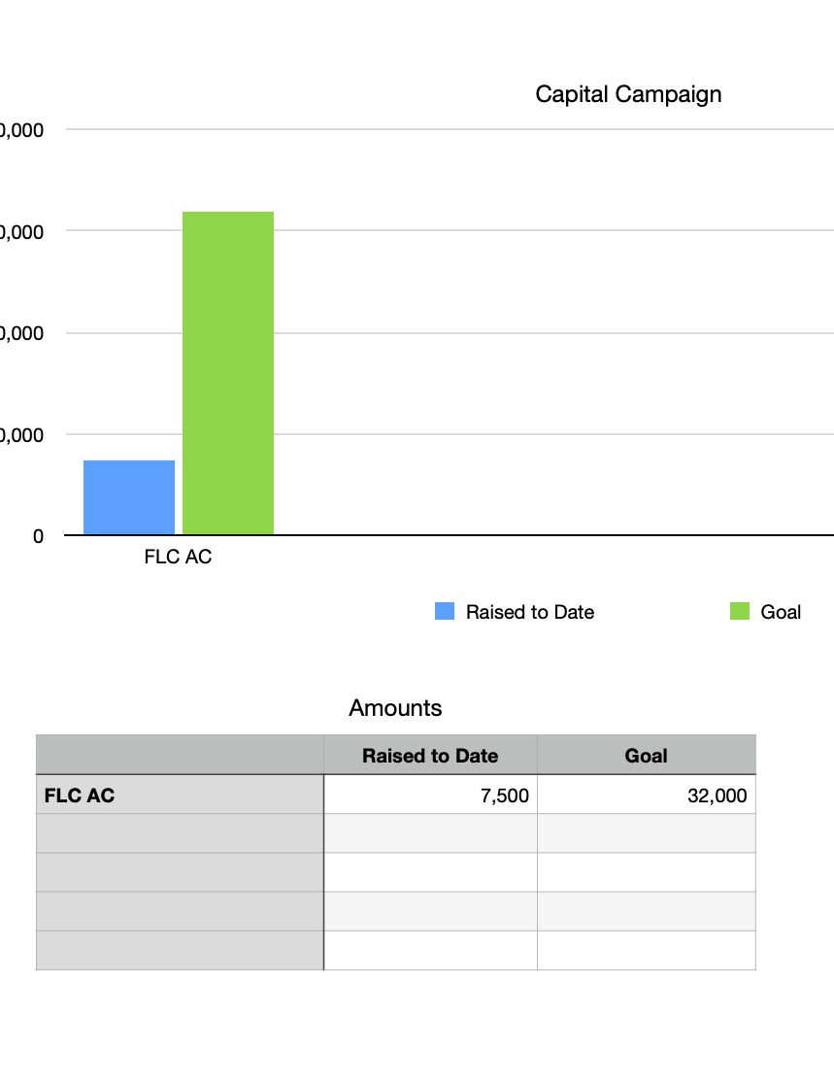834x1085 pixels.
Task: Select the empty row header below FLC AC
Action: click(x=180, y=833)
